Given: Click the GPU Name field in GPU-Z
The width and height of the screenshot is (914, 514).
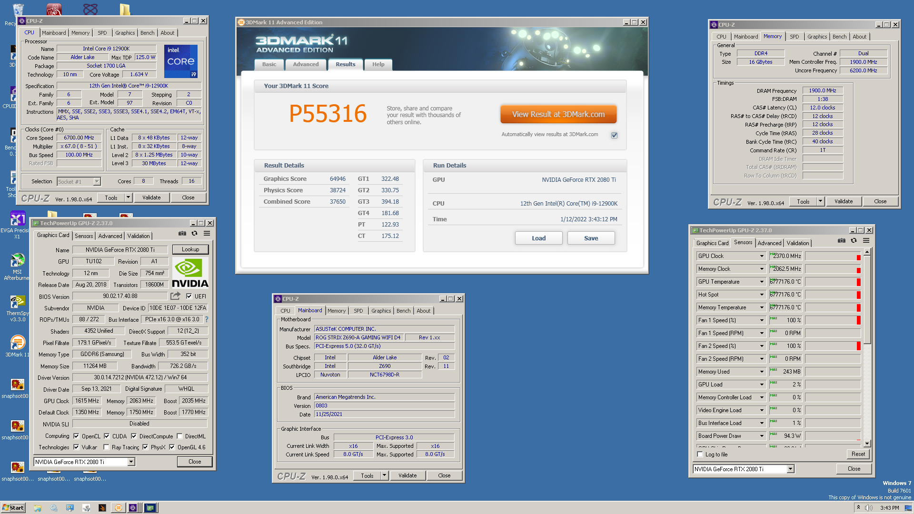Looking at the screenshot, I should (x=120, y=250).
